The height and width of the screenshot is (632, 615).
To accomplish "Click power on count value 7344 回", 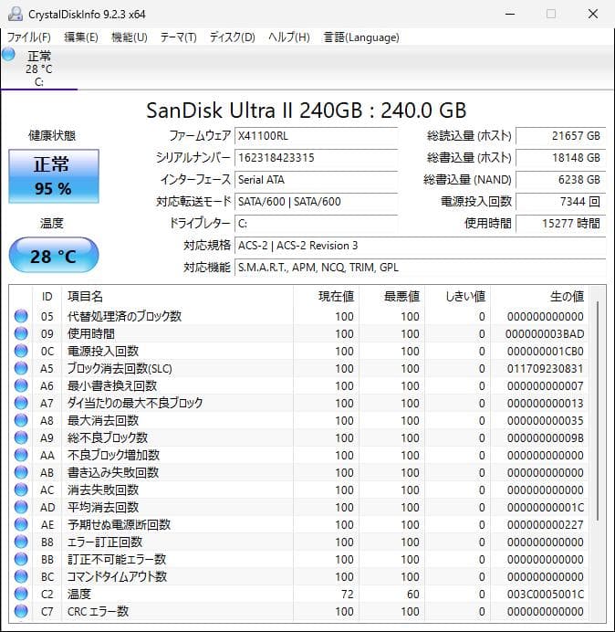I will 560,201.
